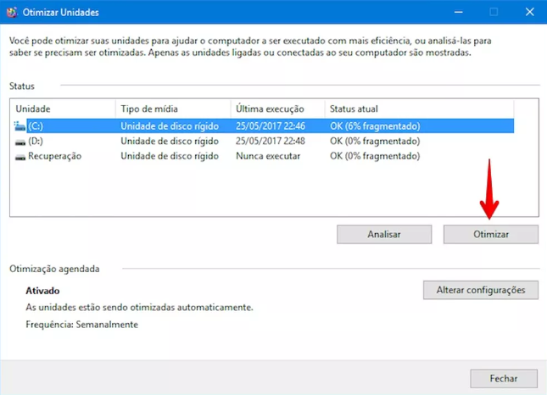Viewport: 547px width, 395px height.
Task: Click the Otimizar button
Action: 491,234
